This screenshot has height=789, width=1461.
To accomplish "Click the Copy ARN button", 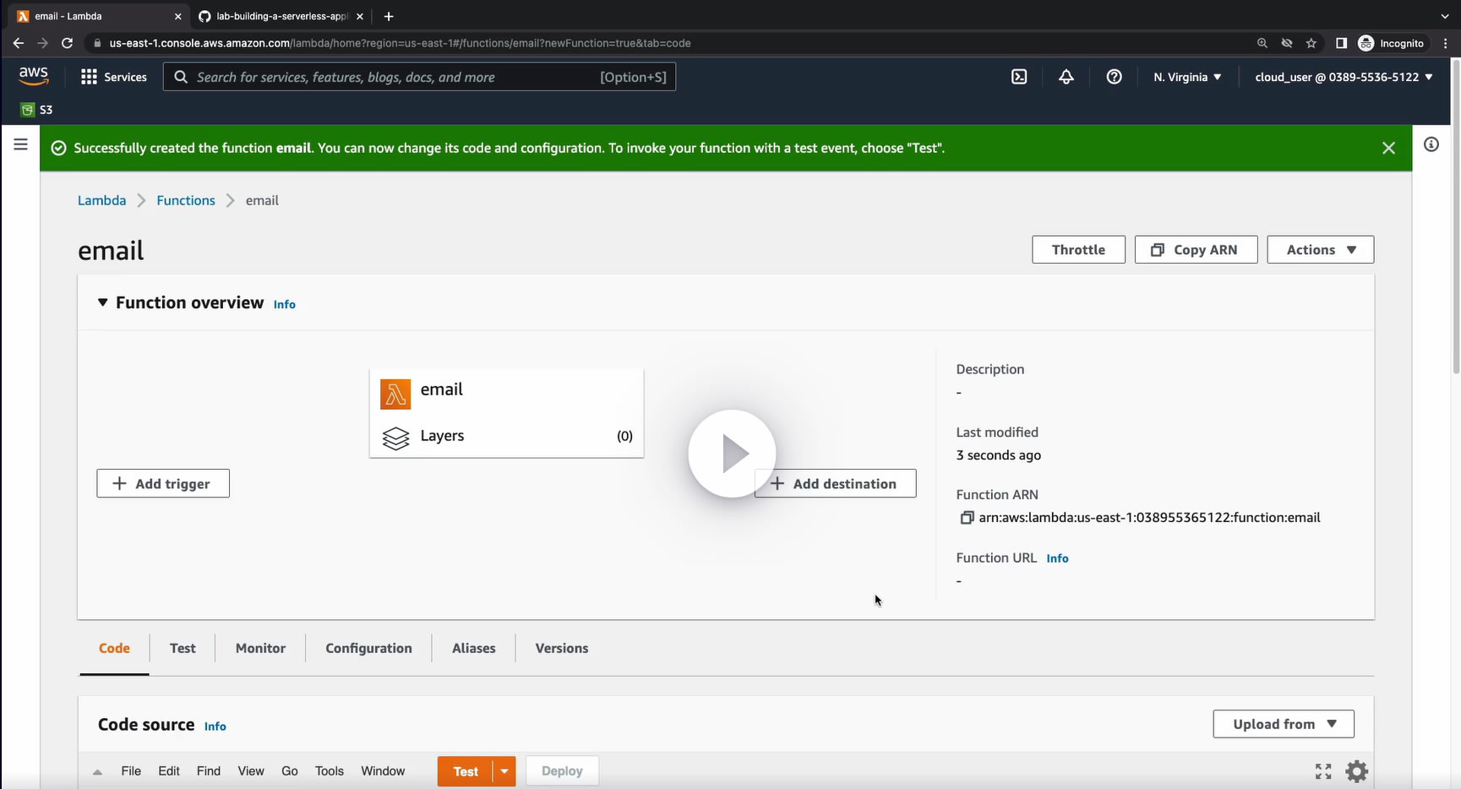I will click(x=1196, y=250).
